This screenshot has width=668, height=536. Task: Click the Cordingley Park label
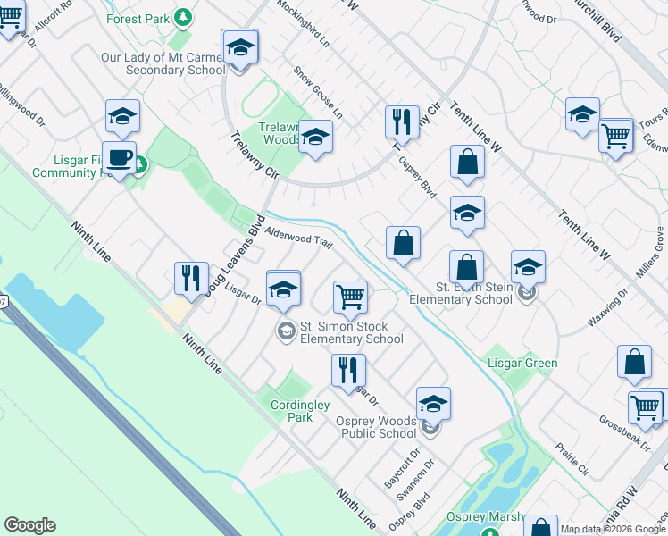pos(300,411)
